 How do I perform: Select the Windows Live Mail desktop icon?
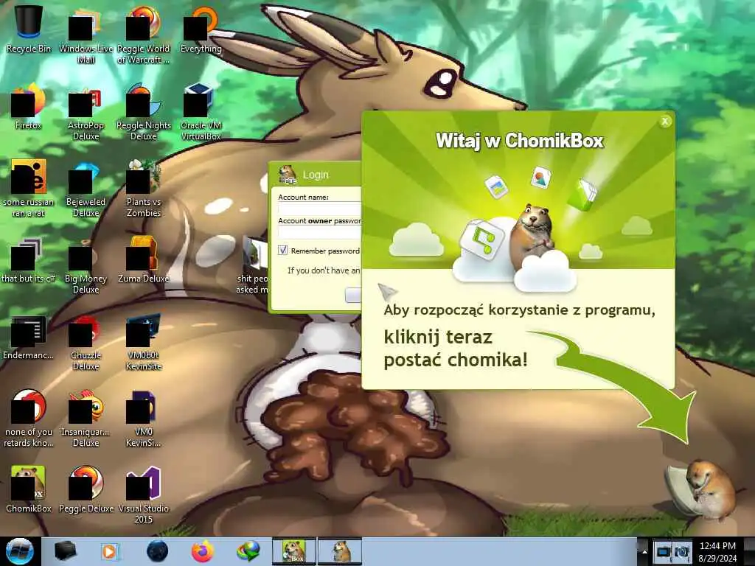86,35
